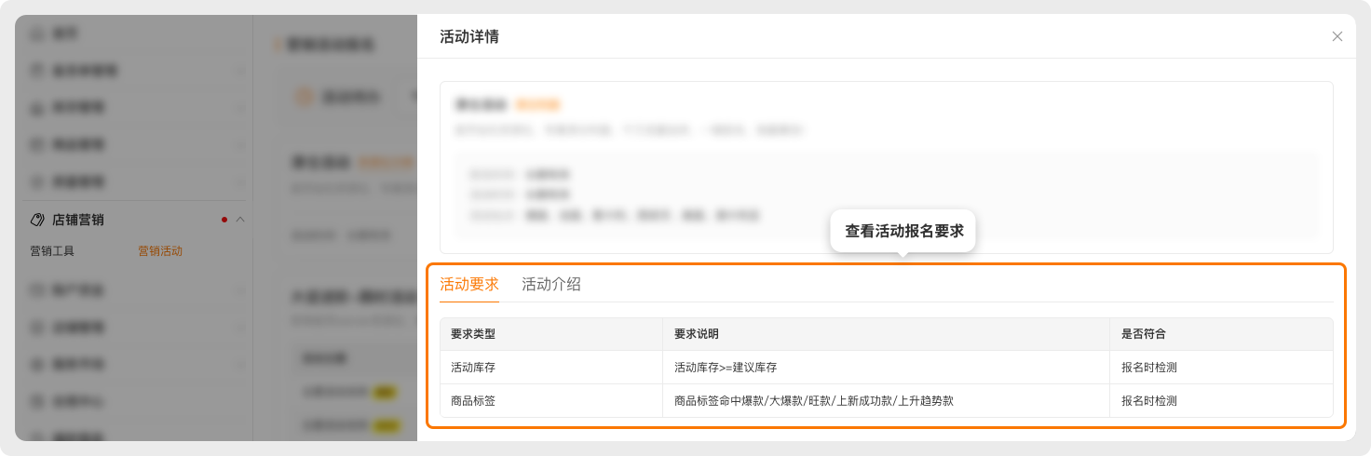The image size is (1371, 456).
Task: Open 营销工具 in the sidebar submenu
Action: coord(52,251)
